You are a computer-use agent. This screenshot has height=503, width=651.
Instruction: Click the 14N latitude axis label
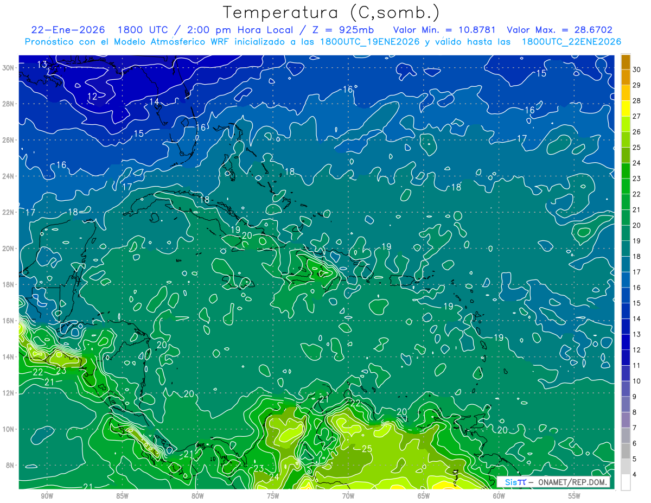click(8, 357)
